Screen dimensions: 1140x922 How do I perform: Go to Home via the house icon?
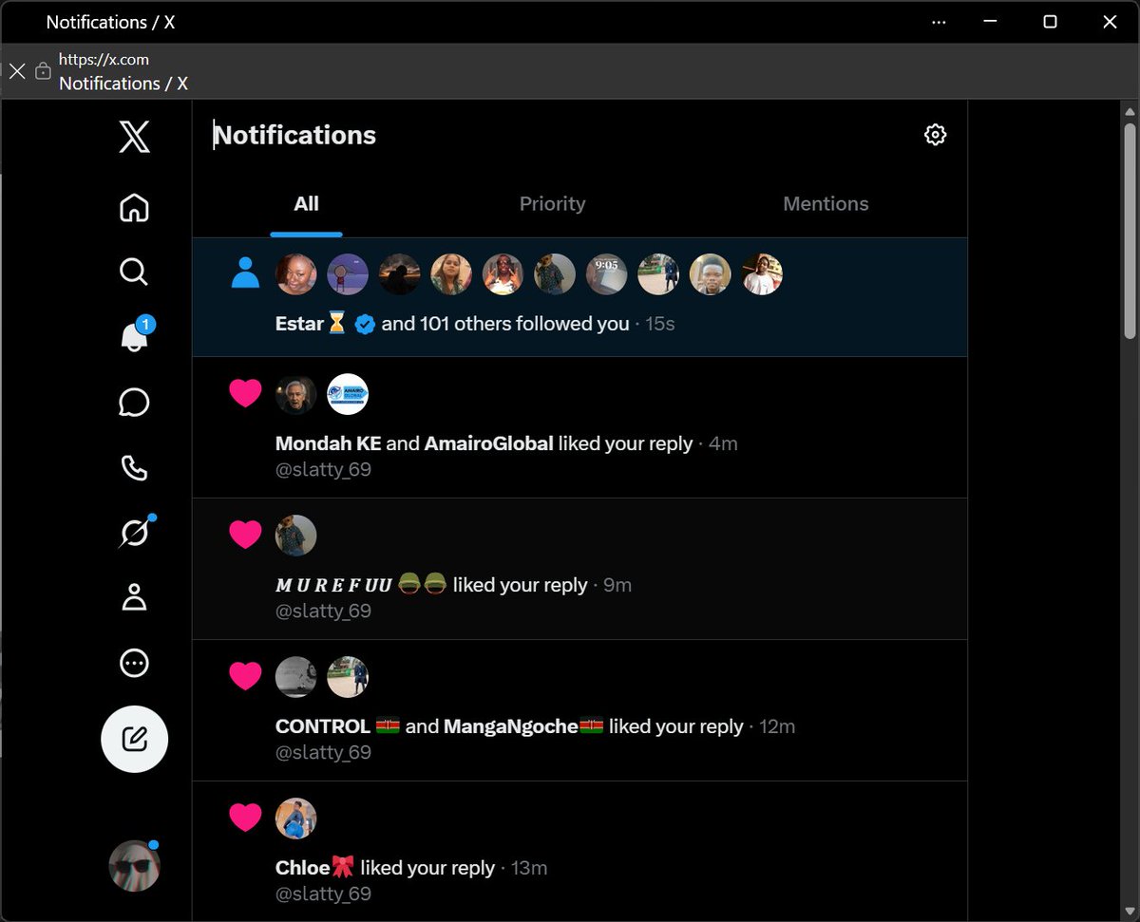point(134,207)
